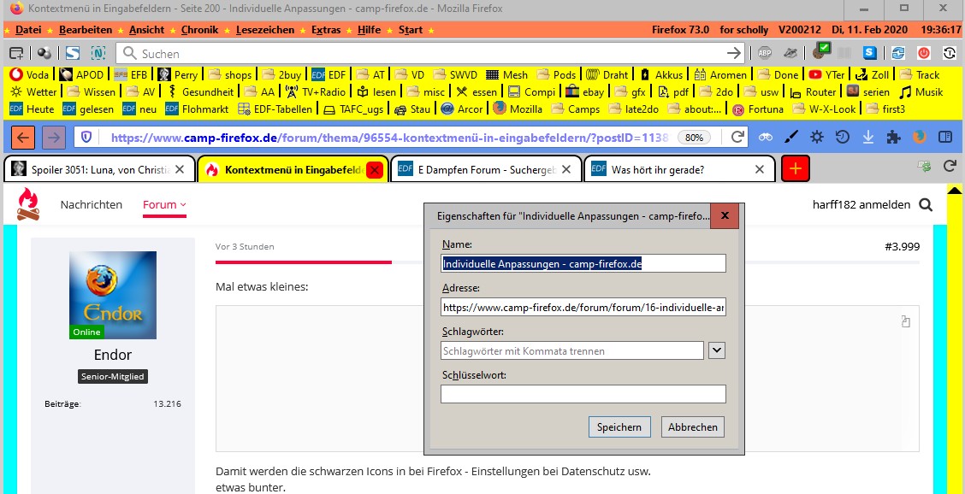Click the orange back arrow button
Image resolution: width=965 pixels, height=494 pixels.
[24, 137]
